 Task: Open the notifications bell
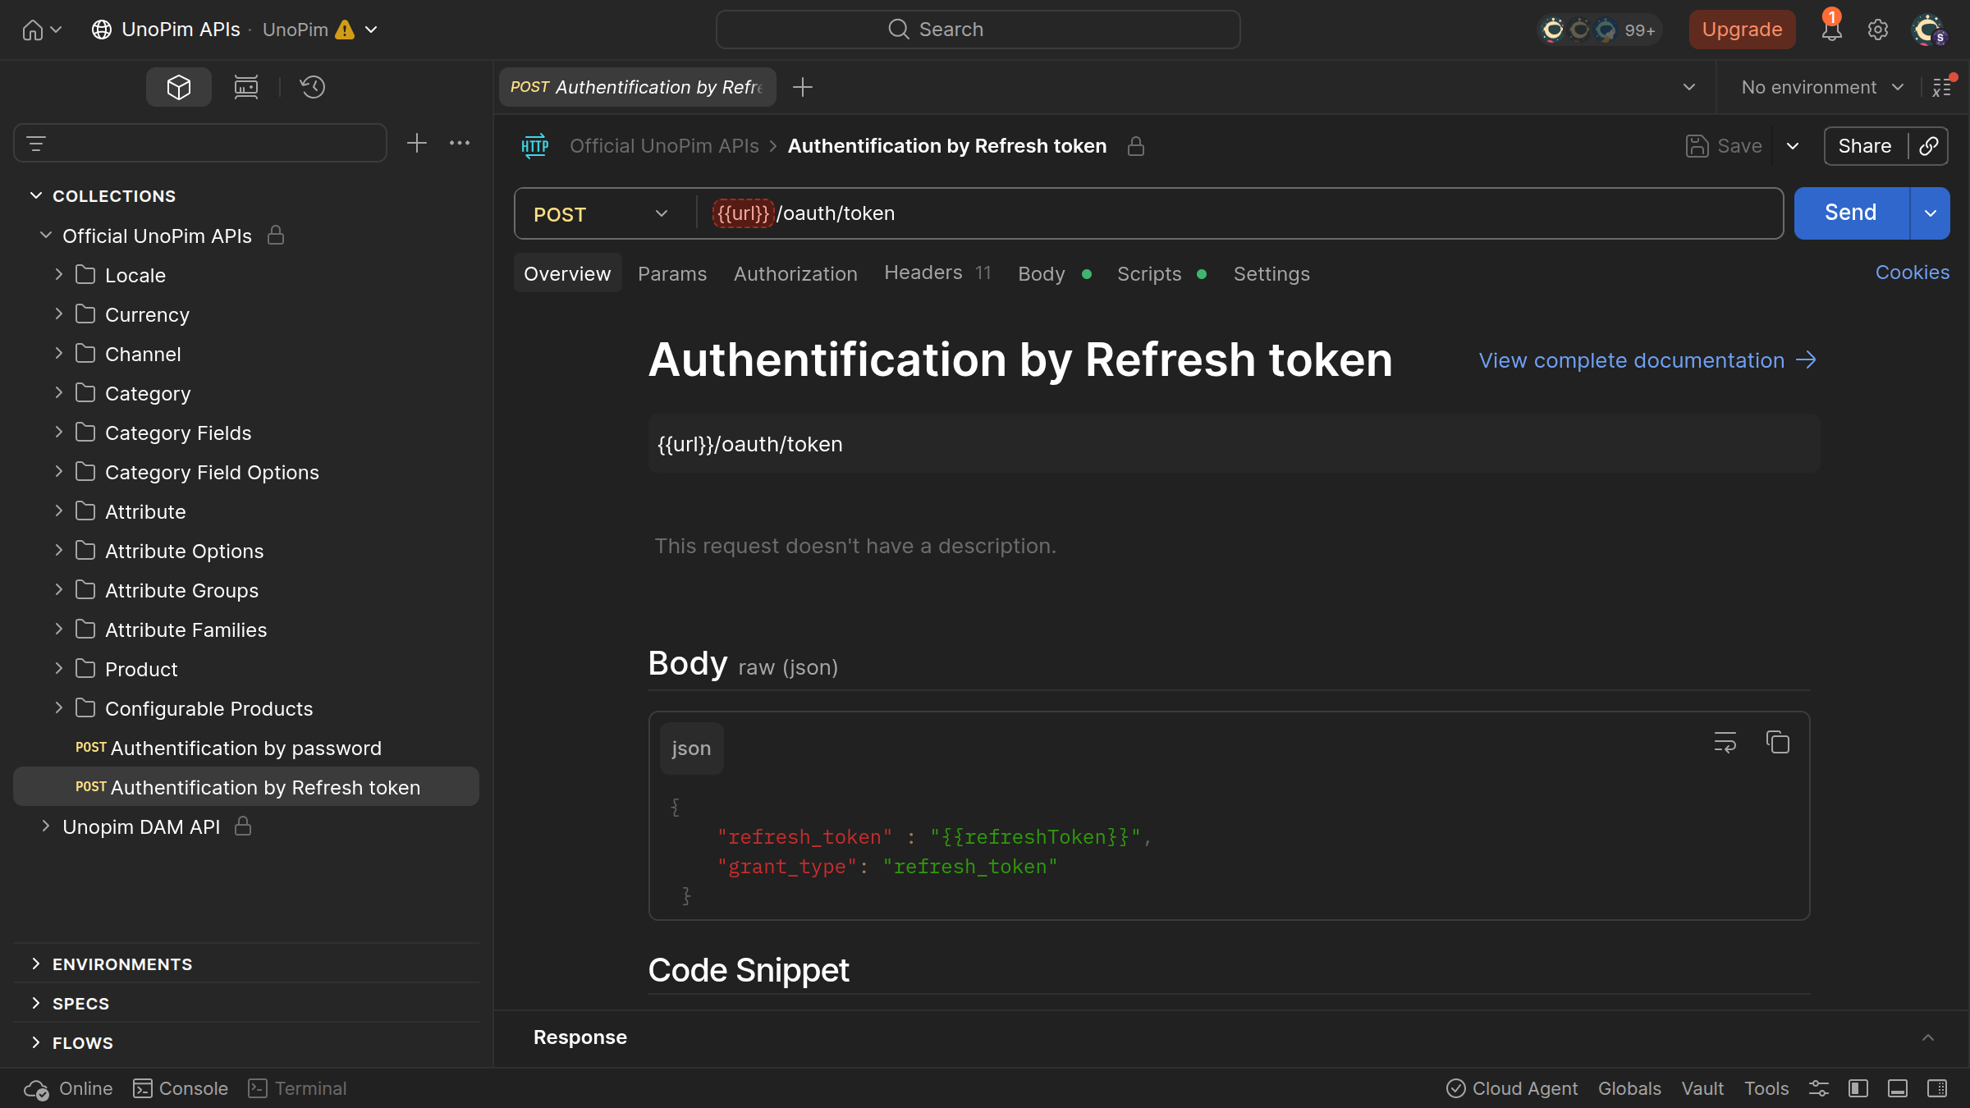(1831, 30)
